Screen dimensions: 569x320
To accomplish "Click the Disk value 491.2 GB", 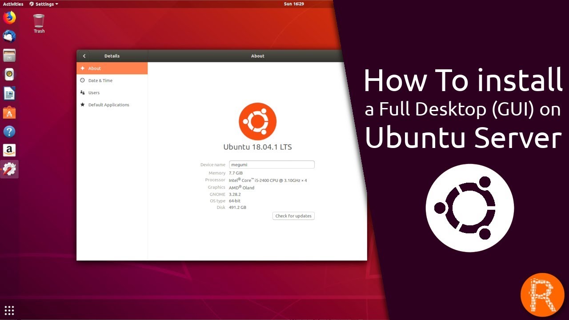I will pyautogui.click(x=237, y=208).
